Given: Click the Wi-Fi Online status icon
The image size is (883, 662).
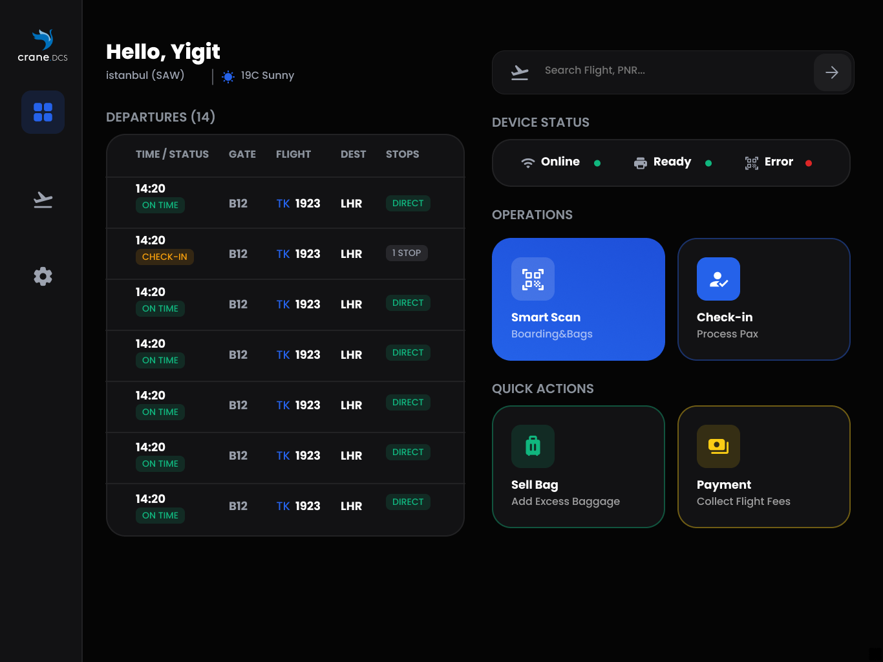Looking at the screenshot, I should click(x=528, y=163).
